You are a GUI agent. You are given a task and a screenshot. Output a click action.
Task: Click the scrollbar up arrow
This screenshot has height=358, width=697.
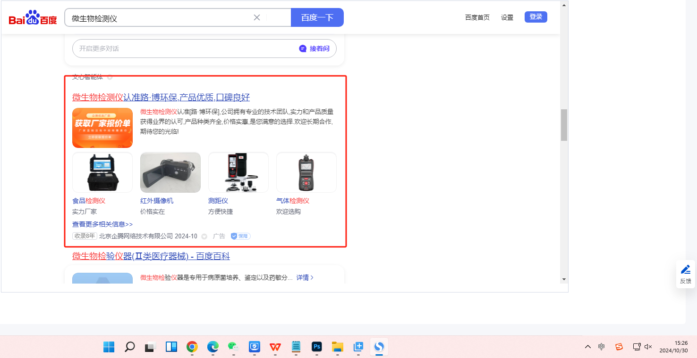pos(564,5)
